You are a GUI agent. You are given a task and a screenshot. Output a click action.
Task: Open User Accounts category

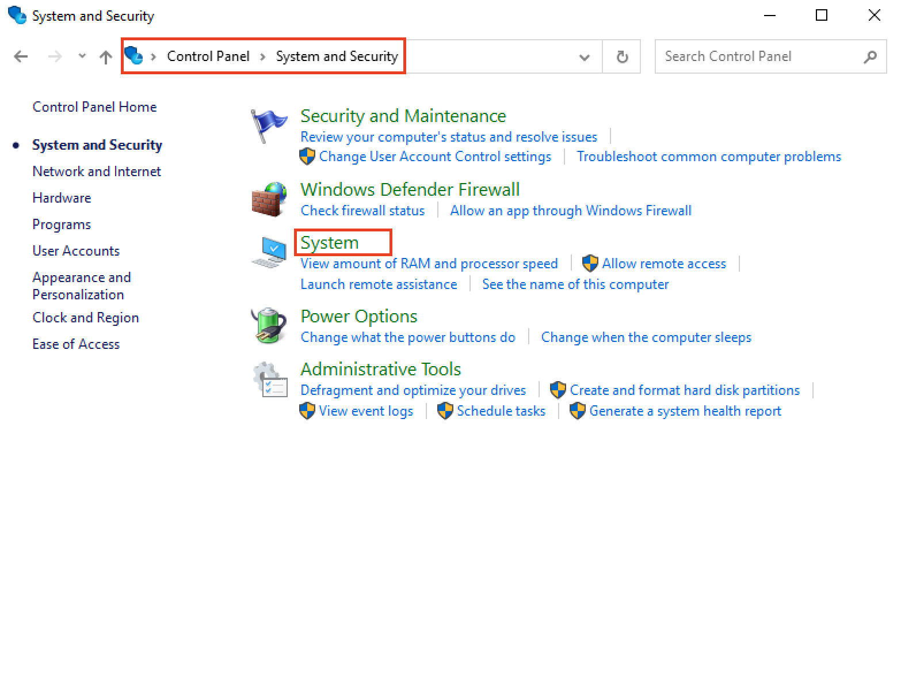(x=76, y=251)
